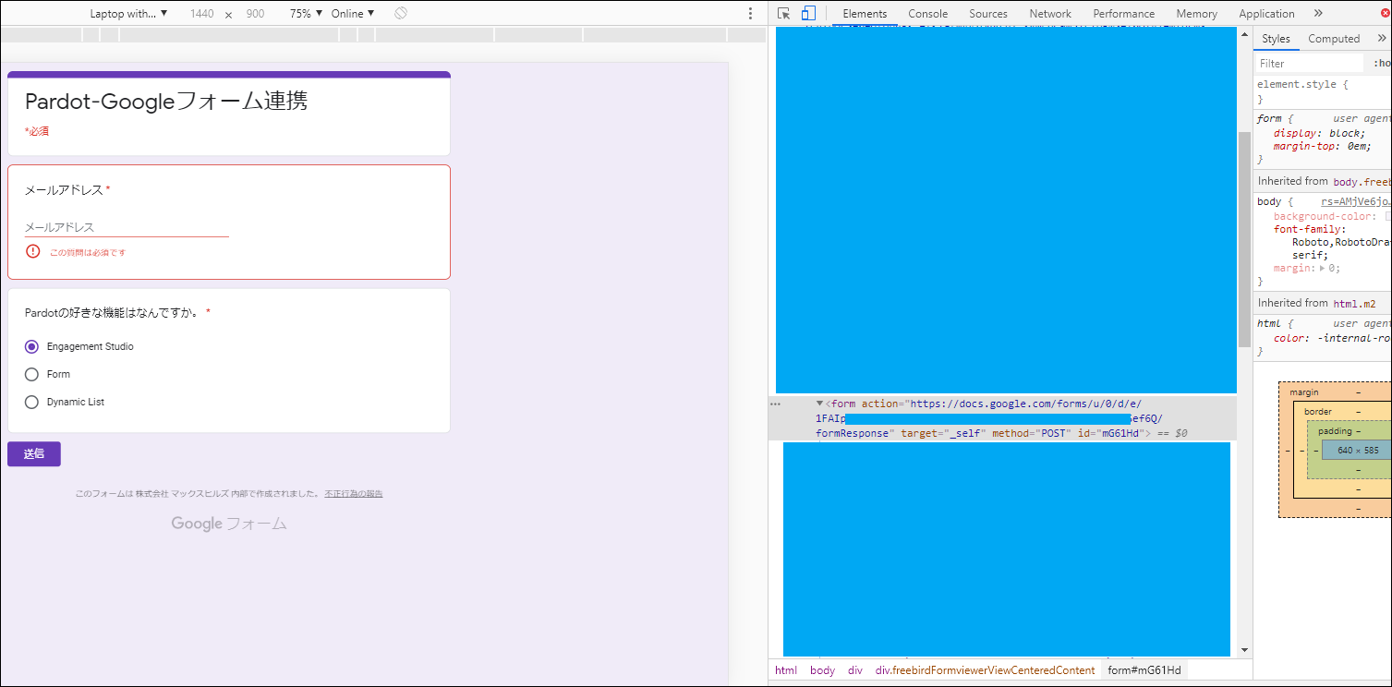Select the Form radio option

coord(32,375)
